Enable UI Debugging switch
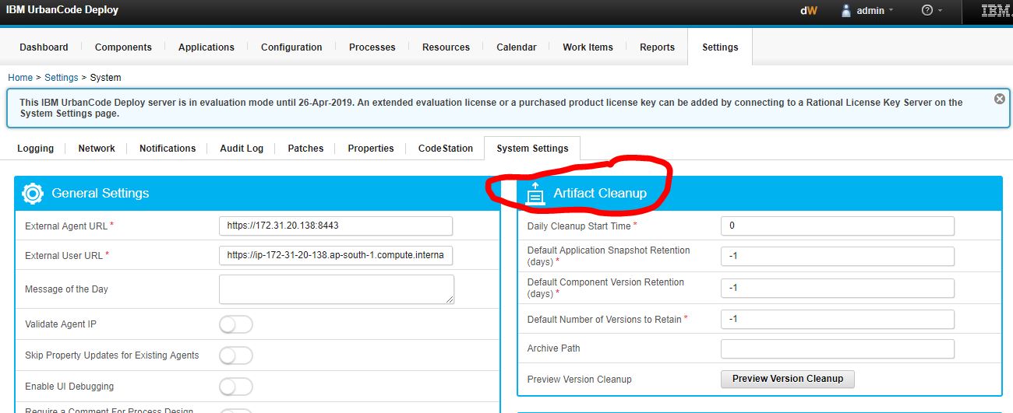 point(235,387)
